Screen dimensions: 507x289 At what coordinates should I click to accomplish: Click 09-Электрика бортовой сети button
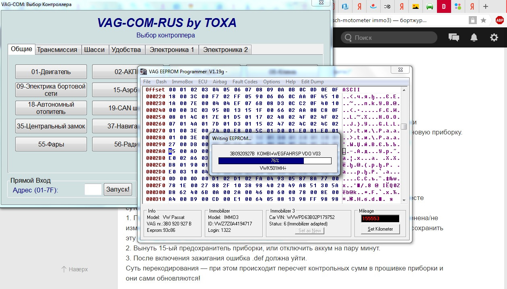point(51,90)
